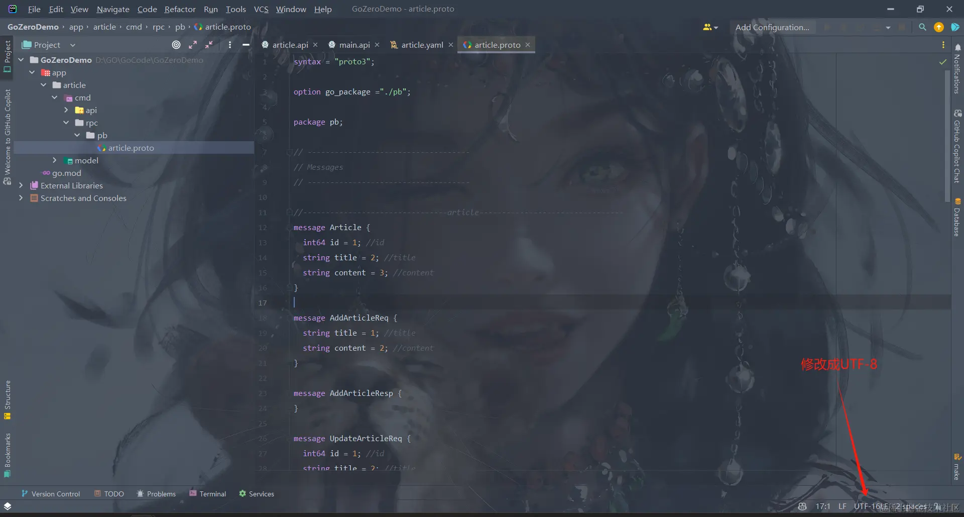
Task: Collapse the article folder in tree
Action: point(44,85)
